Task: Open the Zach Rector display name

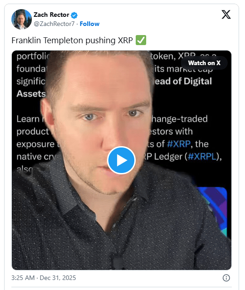Action: tap(51, 15)
